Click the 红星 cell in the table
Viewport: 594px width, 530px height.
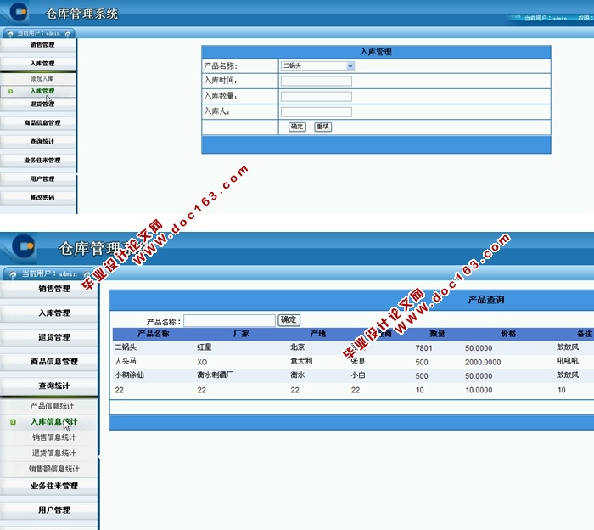pyautogui.click(x=205, y=347)
